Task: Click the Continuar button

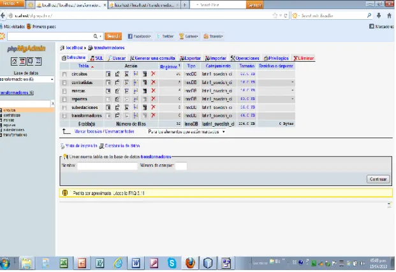Action: [x=378, y=179]
